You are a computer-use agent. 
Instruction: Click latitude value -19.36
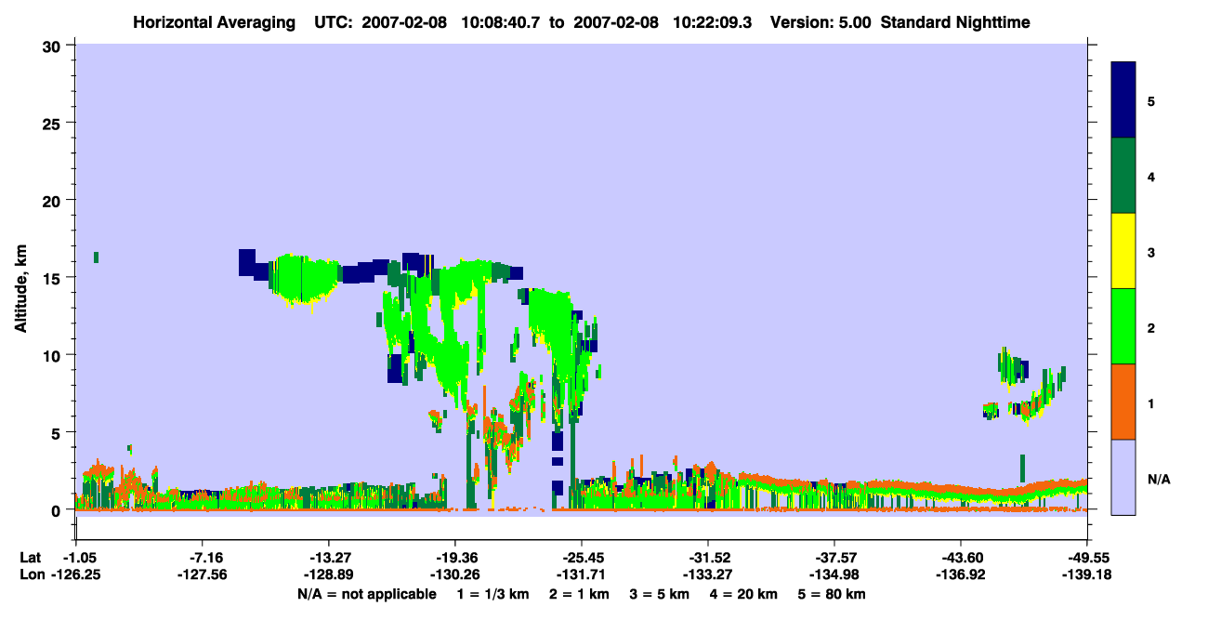coord(454,557)
